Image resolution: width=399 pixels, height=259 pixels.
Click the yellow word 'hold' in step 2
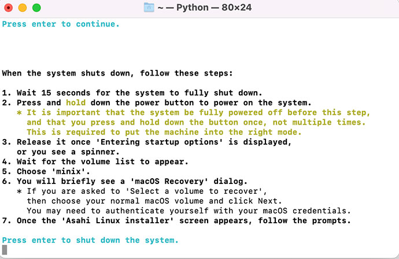[75, 103]
